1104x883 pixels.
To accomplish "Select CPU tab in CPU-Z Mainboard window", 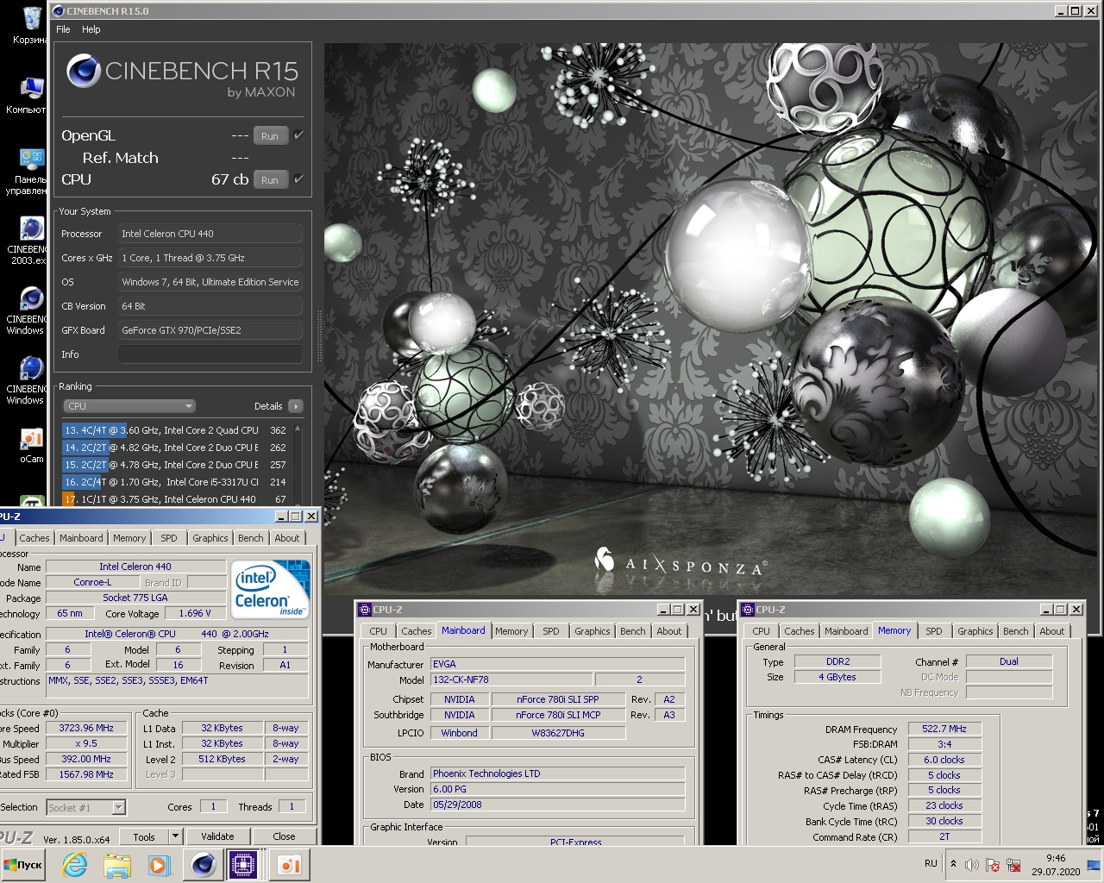I will 378,631.
